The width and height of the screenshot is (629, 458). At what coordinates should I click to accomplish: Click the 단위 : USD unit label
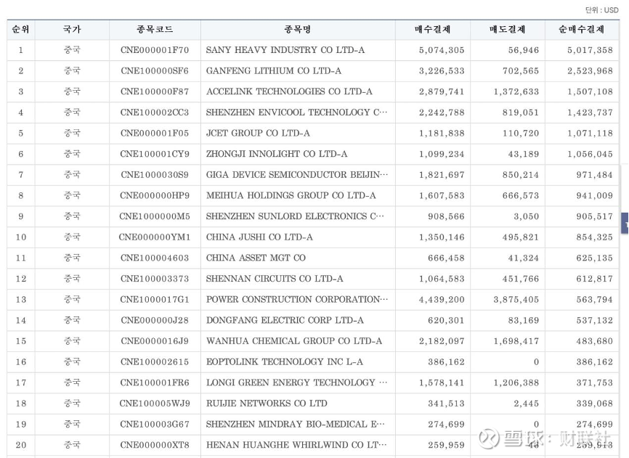pos(601,10)
